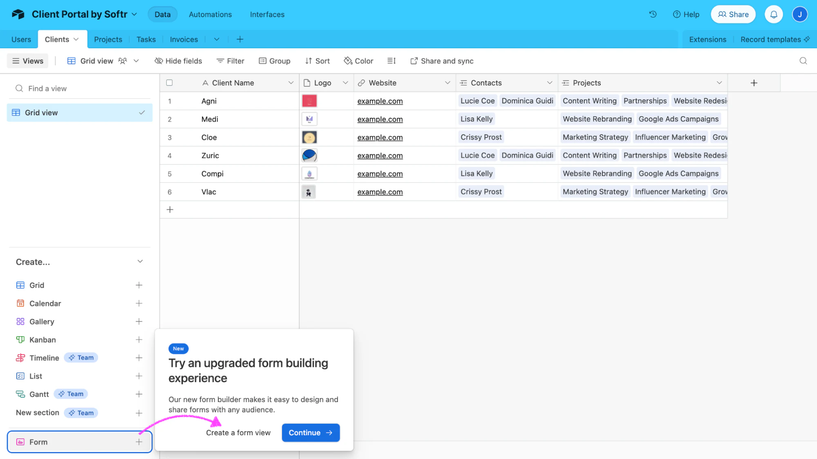Image resolution: width=817 pixels, height=459 pixels.
Task: Open Color options in toolbar
Action: click(358, 61)
